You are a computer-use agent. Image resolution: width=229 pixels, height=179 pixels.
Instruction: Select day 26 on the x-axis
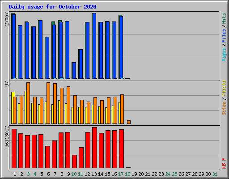coord(181,174)
